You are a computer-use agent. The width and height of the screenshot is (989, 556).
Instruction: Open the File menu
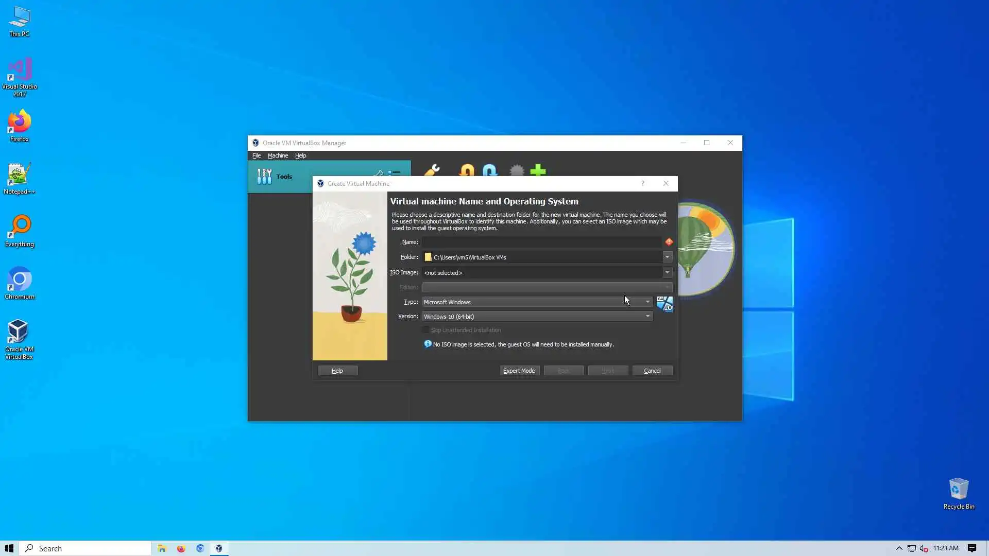click(256, 155)
